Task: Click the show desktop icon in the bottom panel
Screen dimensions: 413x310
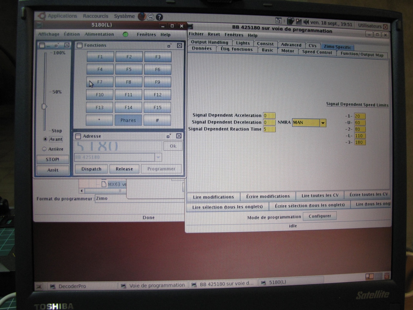Action: (x=39, y=286)
